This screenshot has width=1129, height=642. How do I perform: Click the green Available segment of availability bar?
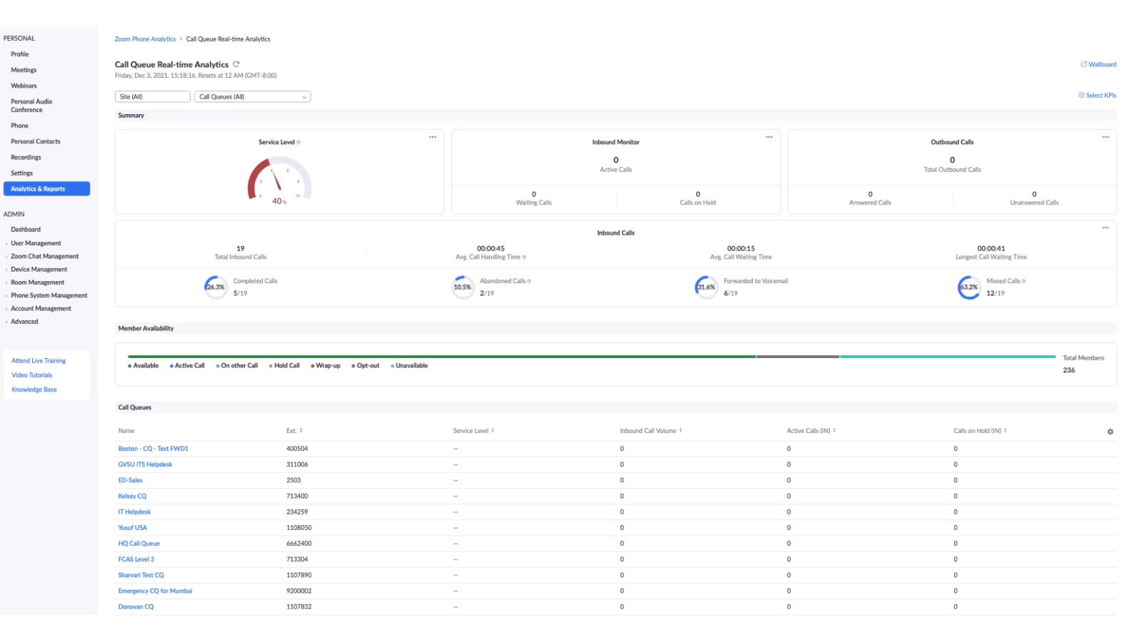click(441, 357)
